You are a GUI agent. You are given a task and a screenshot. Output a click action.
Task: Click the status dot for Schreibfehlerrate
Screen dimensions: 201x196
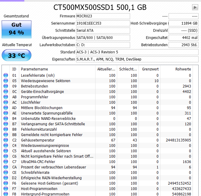tap(6, 172)
